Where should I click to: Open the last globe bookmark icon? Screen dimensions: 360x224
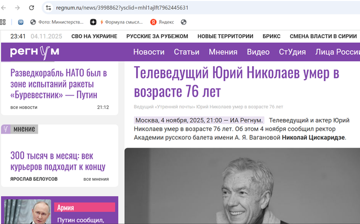(183, 22)
